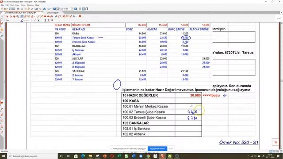The width and height of the screenshot is (283, 159).
Task: Click the Cut scissors icon
Action: tap(22, 9)
